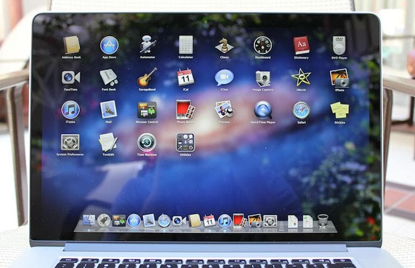Screen dimensions: 415x268
Task: Click iCal icon in the Dock
Action: point(209,221)
